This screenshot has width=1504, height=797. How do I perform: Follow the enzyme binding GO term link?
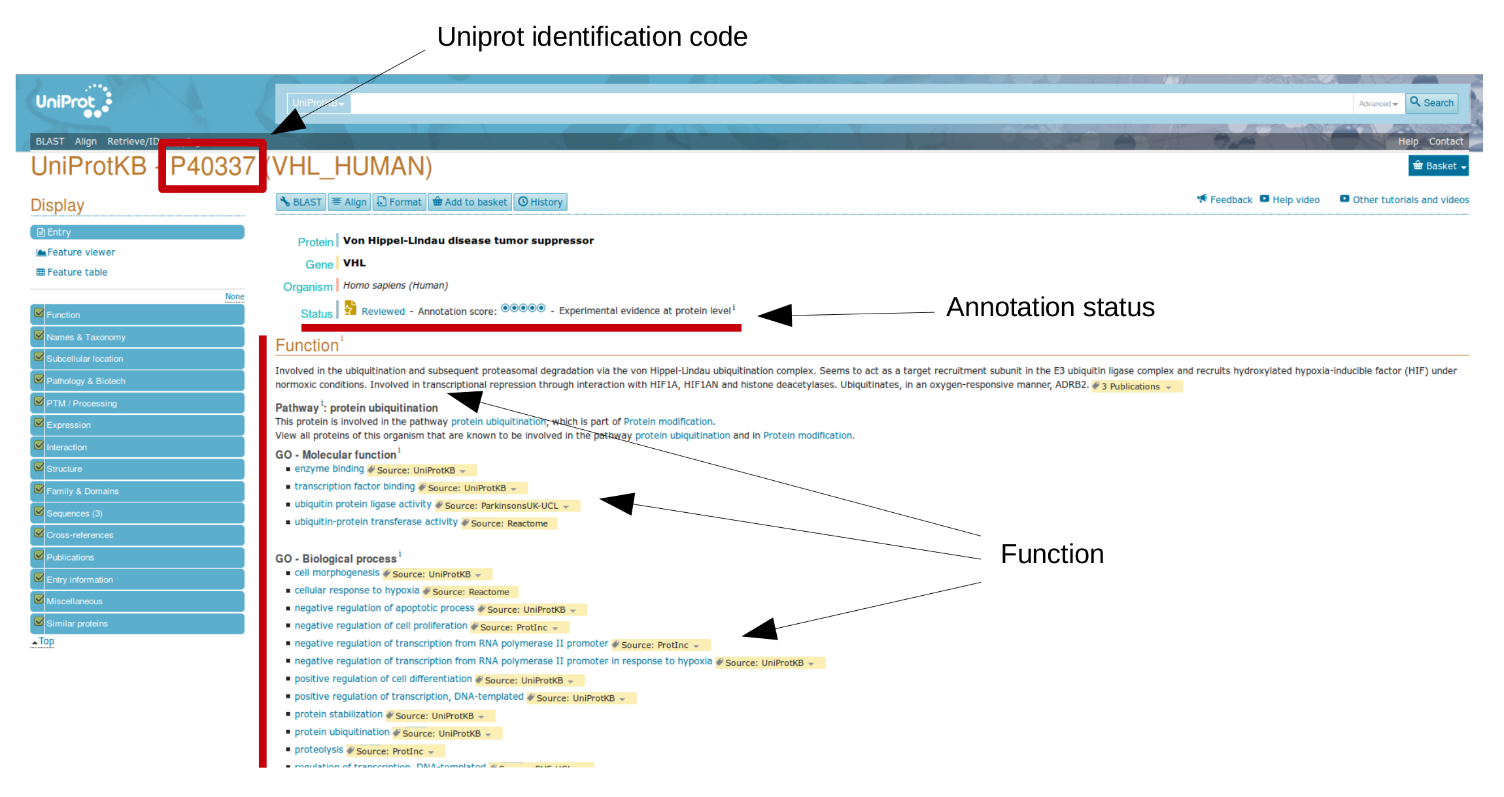pyautogui.click(x=329, y=469)
